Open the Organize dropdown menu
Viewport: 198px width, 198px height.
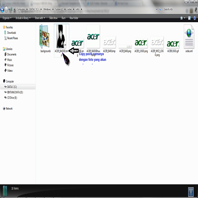click(7, 18)
